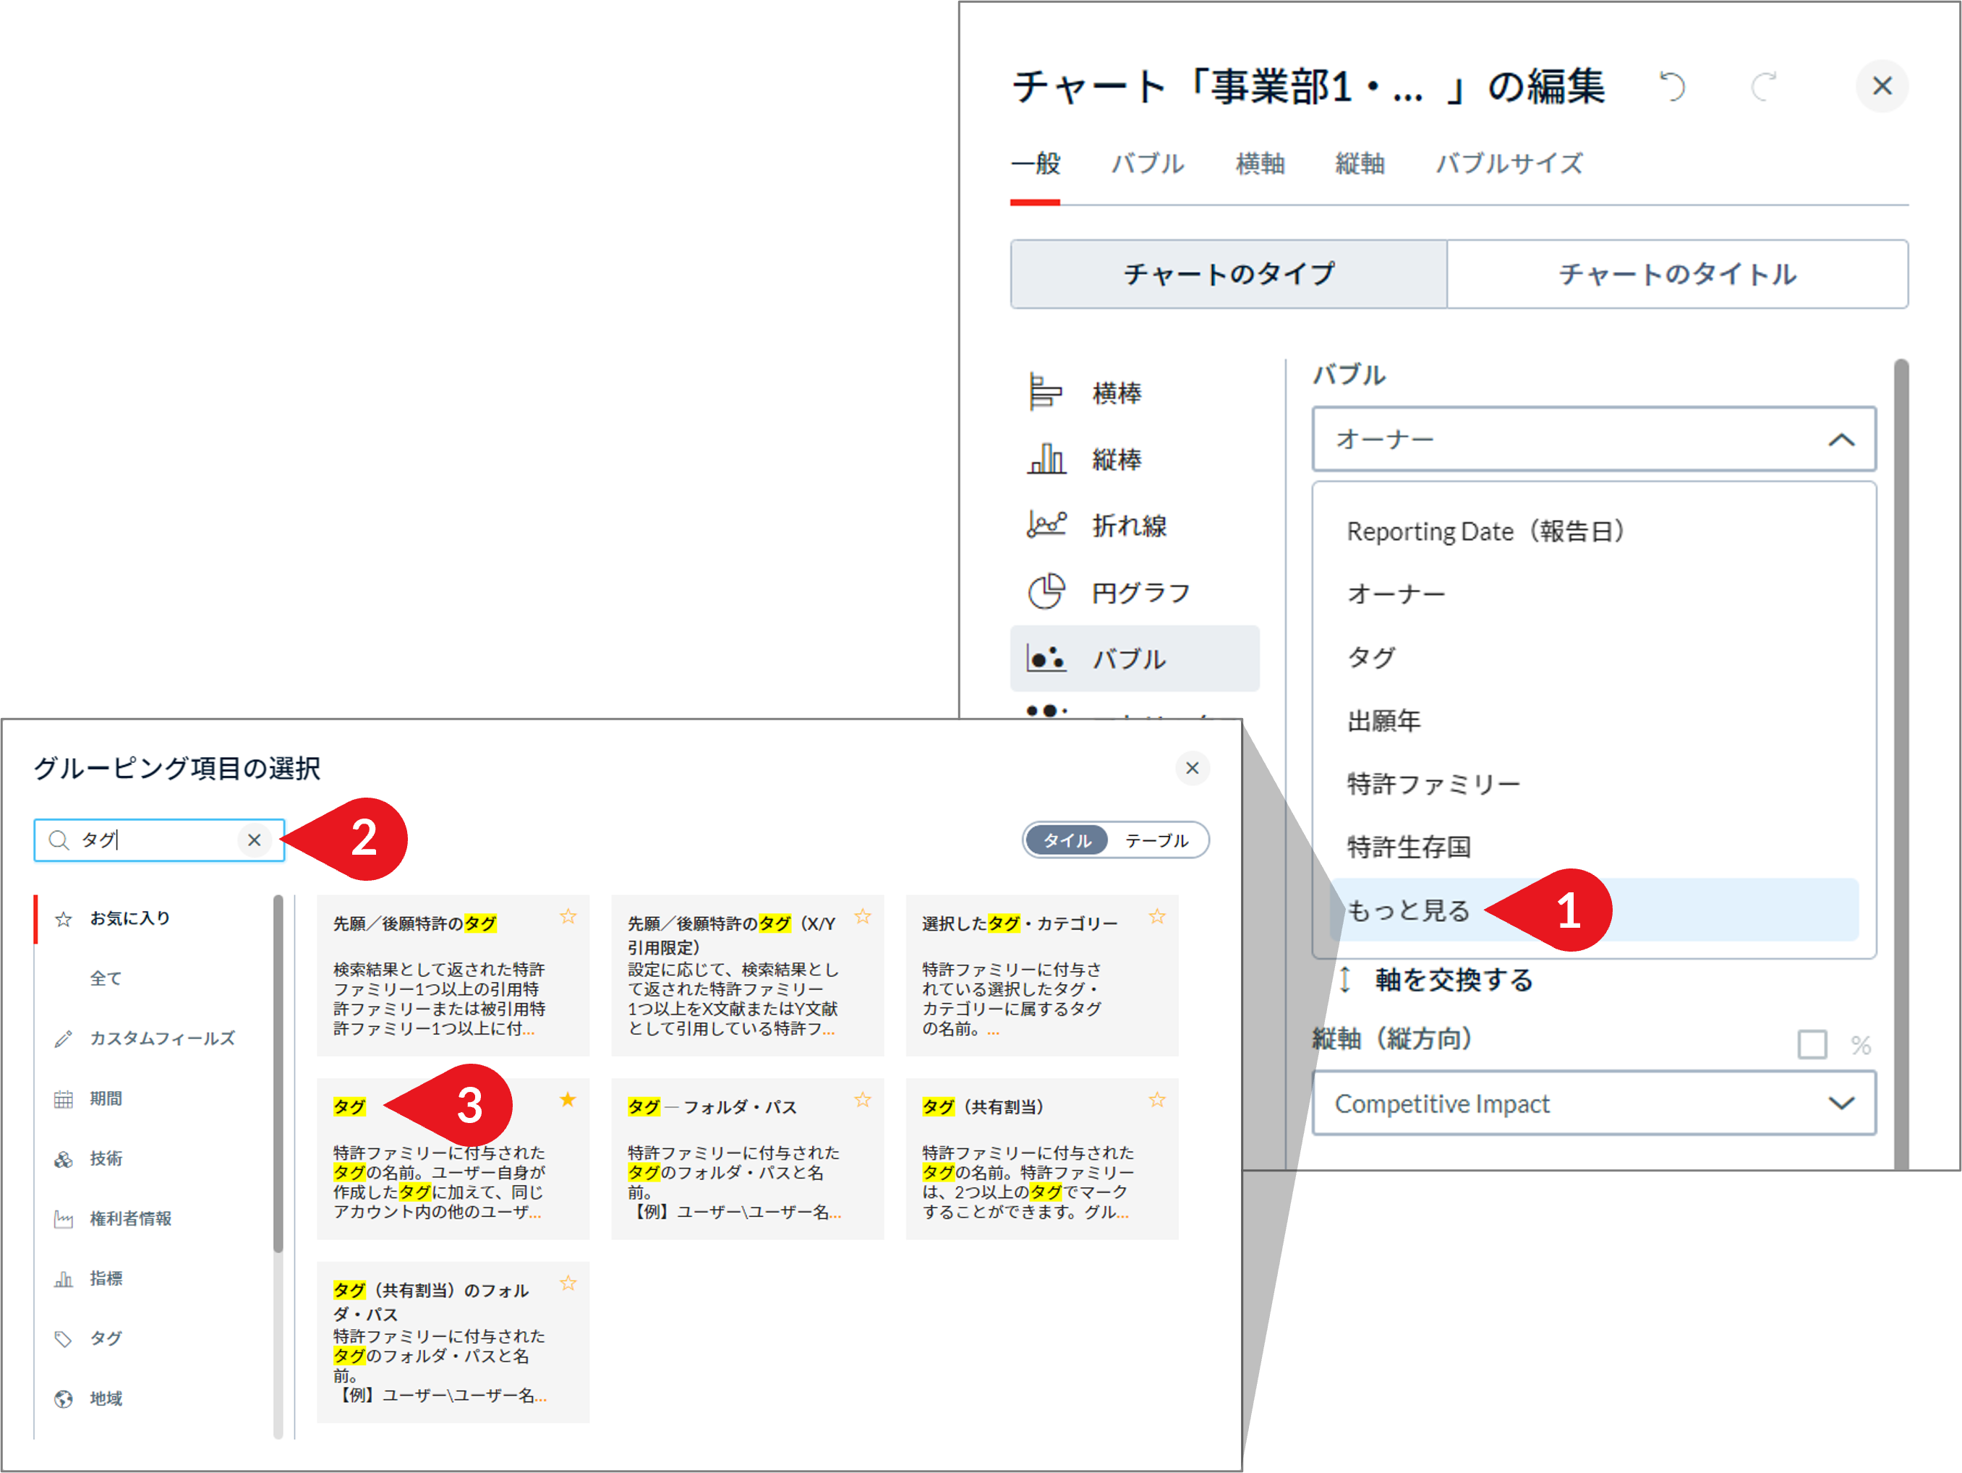Screen dimensions: 1962x1473
Task: Click the undo arrow in the chart editor
Action: (1673, 86)
